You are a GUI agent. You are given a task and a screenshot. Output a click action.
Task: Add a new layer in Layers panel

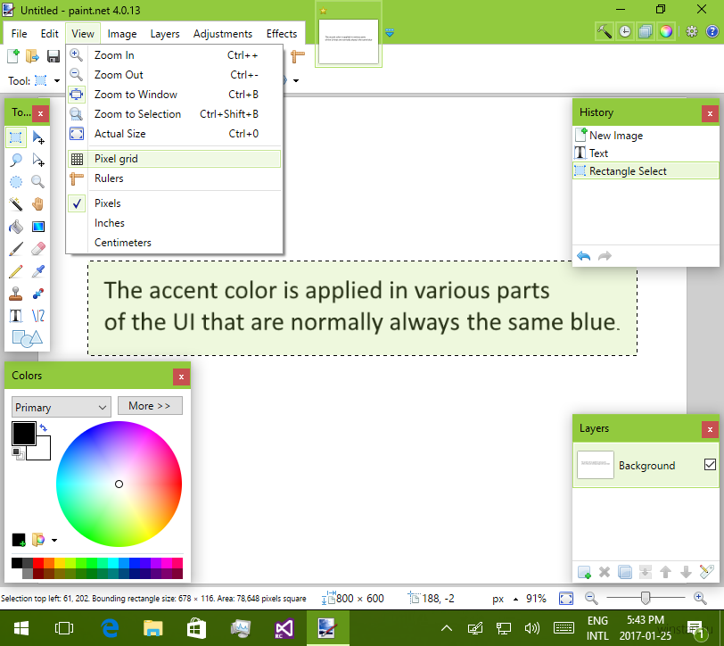point(584,572)
